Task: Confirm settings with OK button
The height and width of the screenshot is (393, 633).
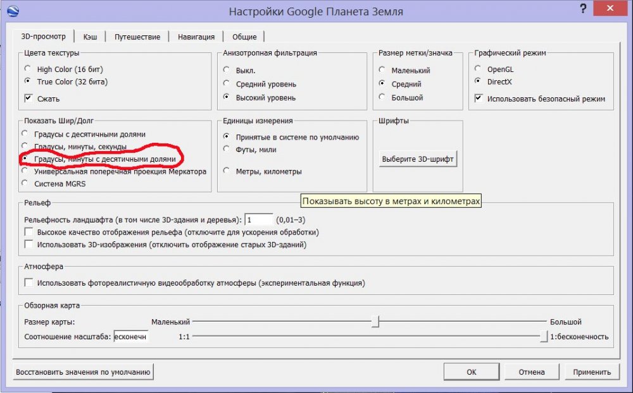Action: (x=472, y=372)
